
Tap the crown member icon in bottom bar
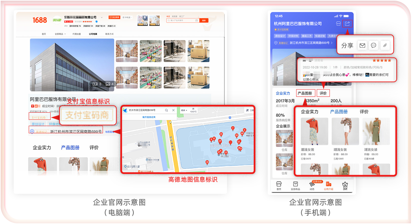pyautogui.click(x=345, y=185)
